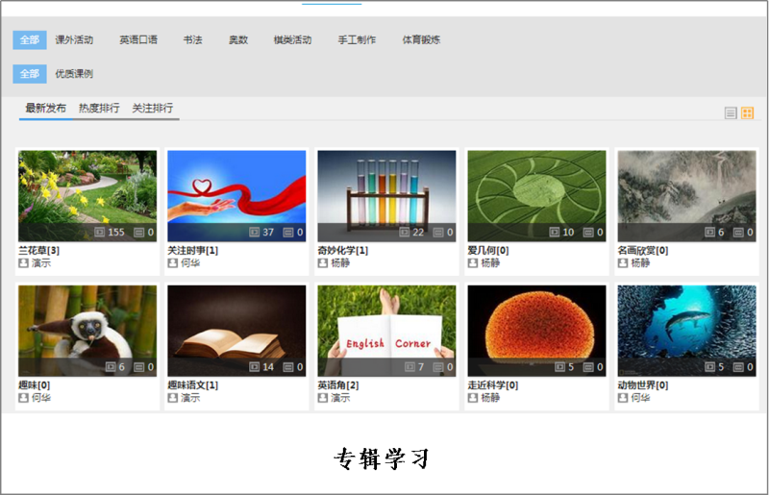Click the 奇妙化学[1] album title
The width and height of the screenshot is (769, 495).
pos(343,250)
